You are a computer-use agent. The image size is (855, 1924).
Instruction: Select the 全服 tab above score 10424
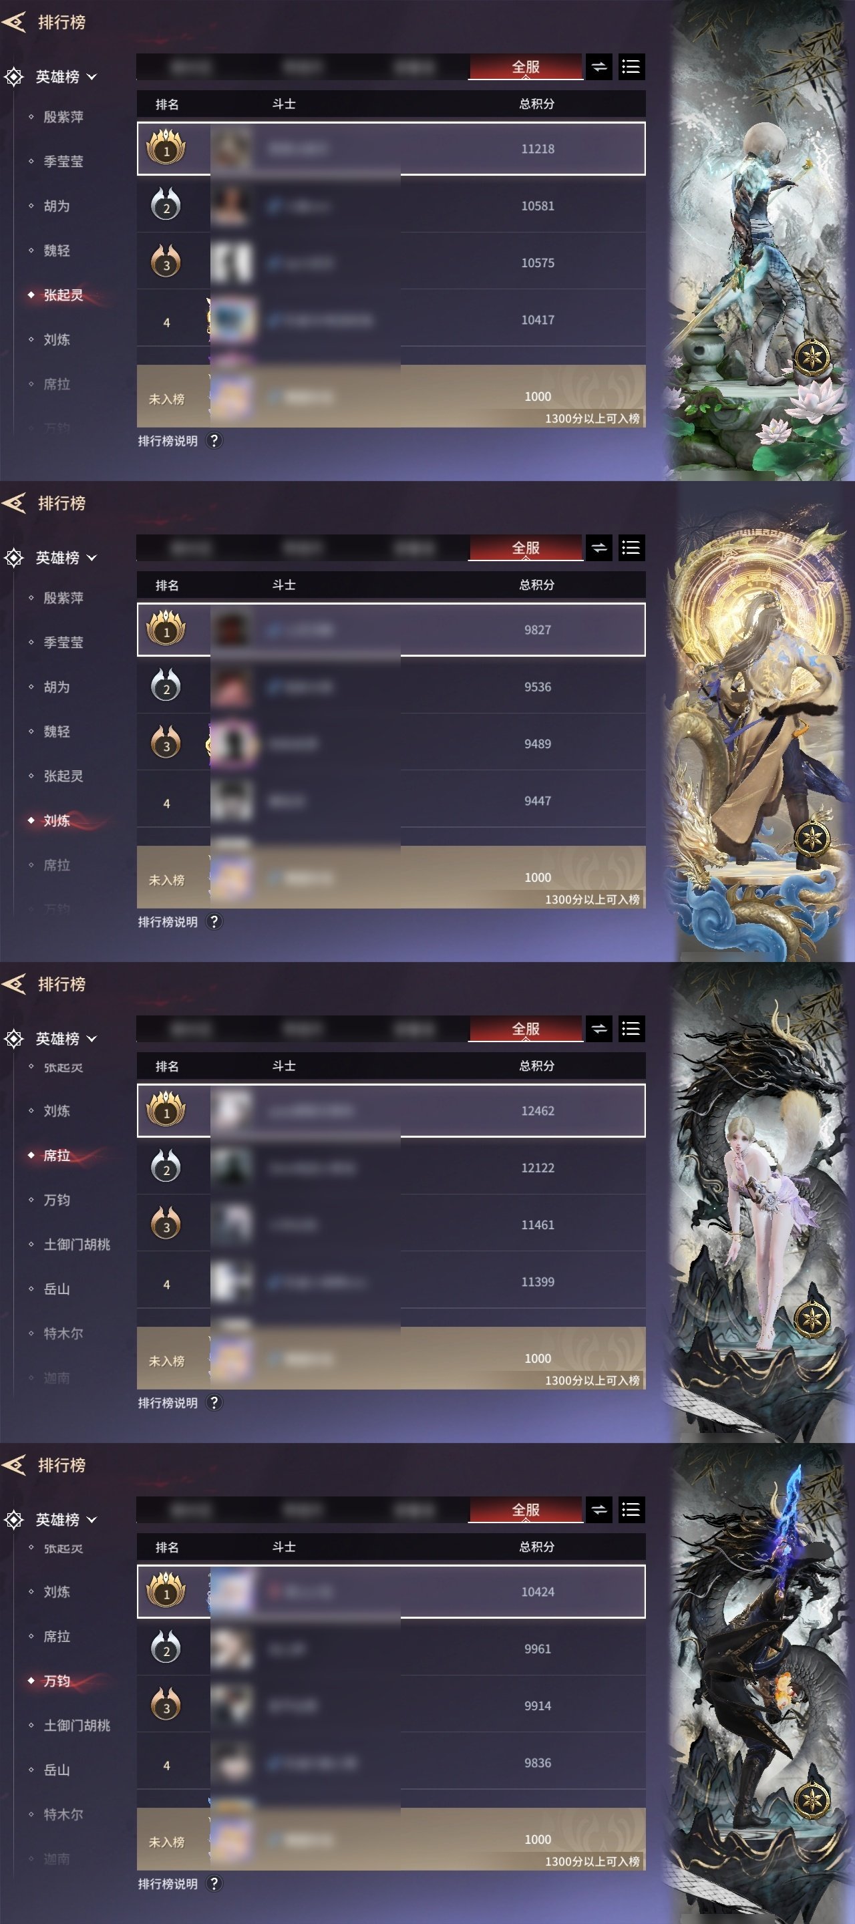526,1510
